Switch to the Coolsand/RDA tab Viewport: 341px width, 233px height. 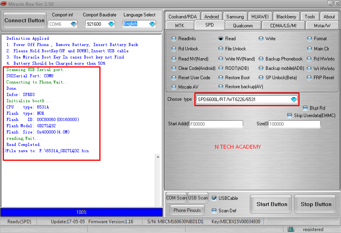pyautogui.click(x=183, y=17)
